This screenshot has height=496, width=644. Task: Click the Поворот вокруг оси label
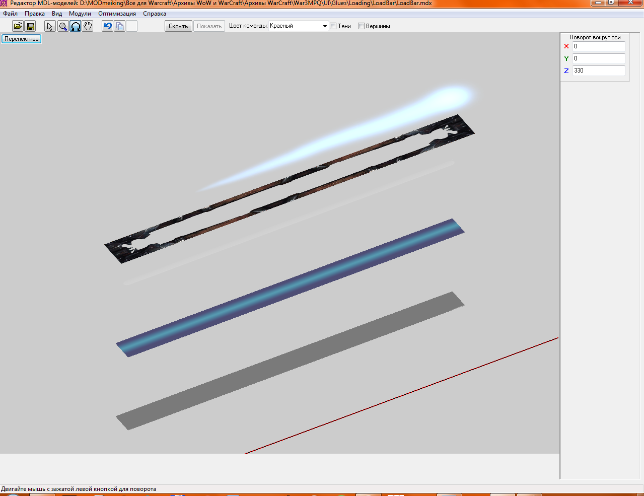pyautogui.click(x=595, y=37)
